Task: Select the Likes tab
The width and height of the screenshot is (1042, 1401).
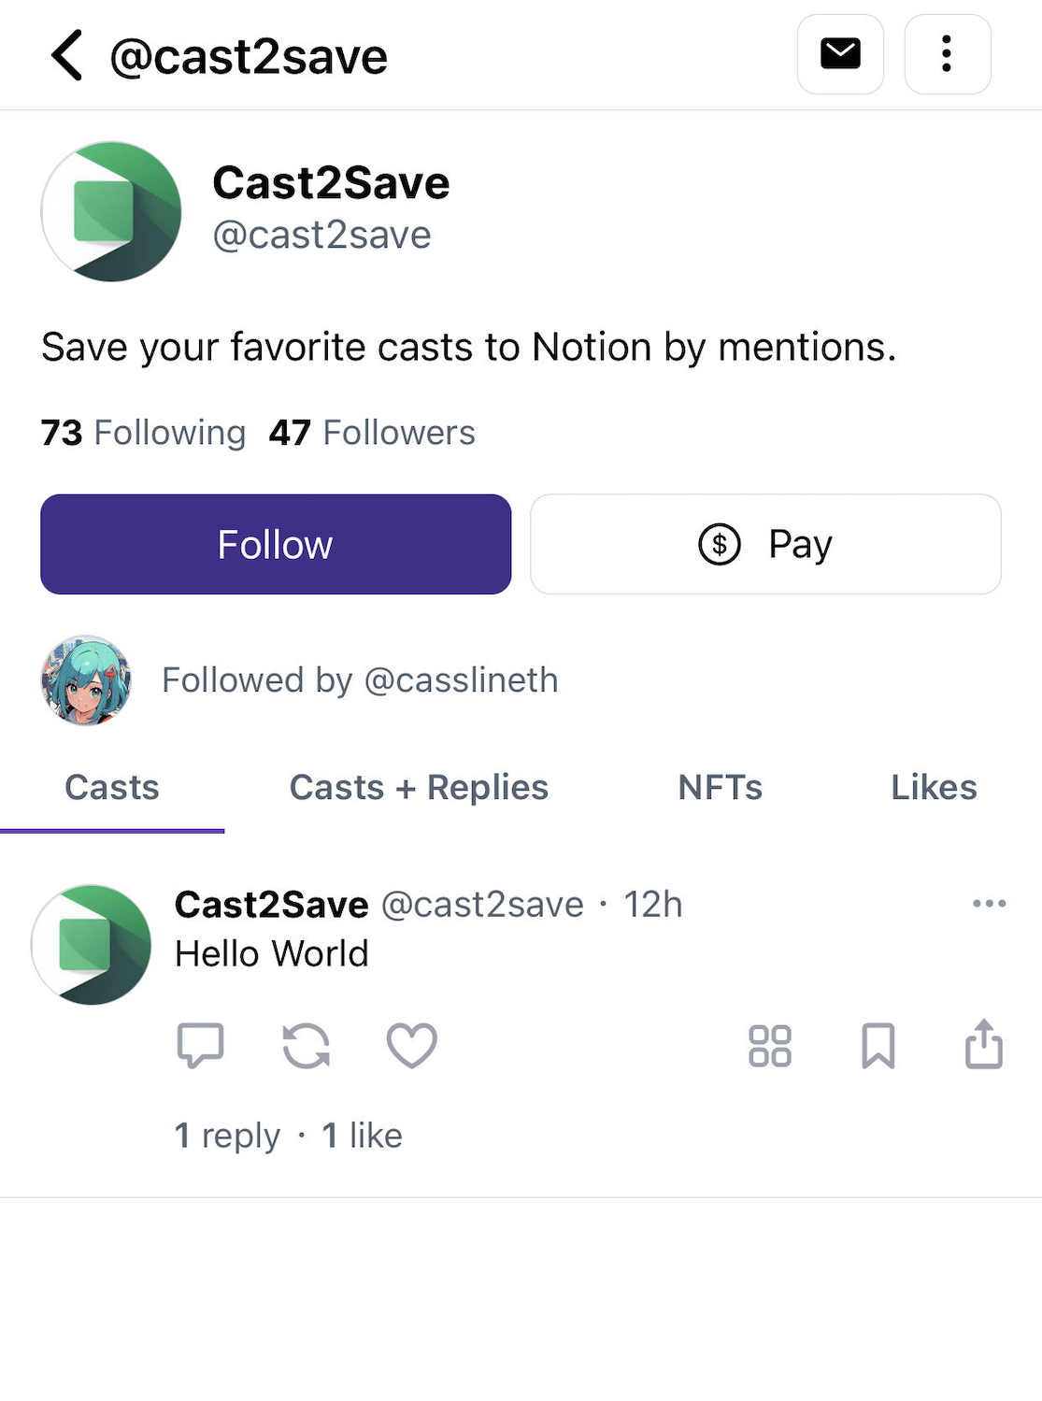Action: [x=933, y=788]
